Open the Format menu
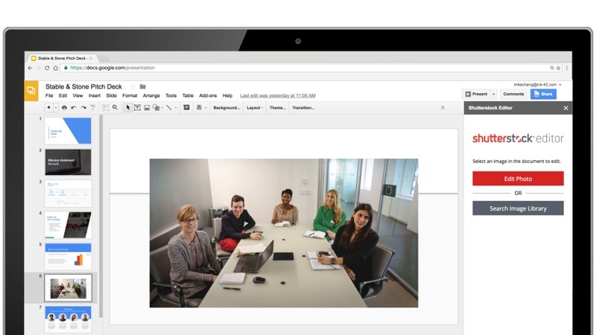Image resolution: width=596 pixels, height=335 pixels. (x=130, y=96)
